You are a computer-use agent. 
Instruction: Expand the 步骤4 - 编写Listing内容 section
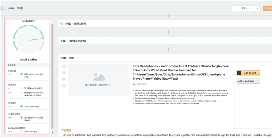click(165, 41)
